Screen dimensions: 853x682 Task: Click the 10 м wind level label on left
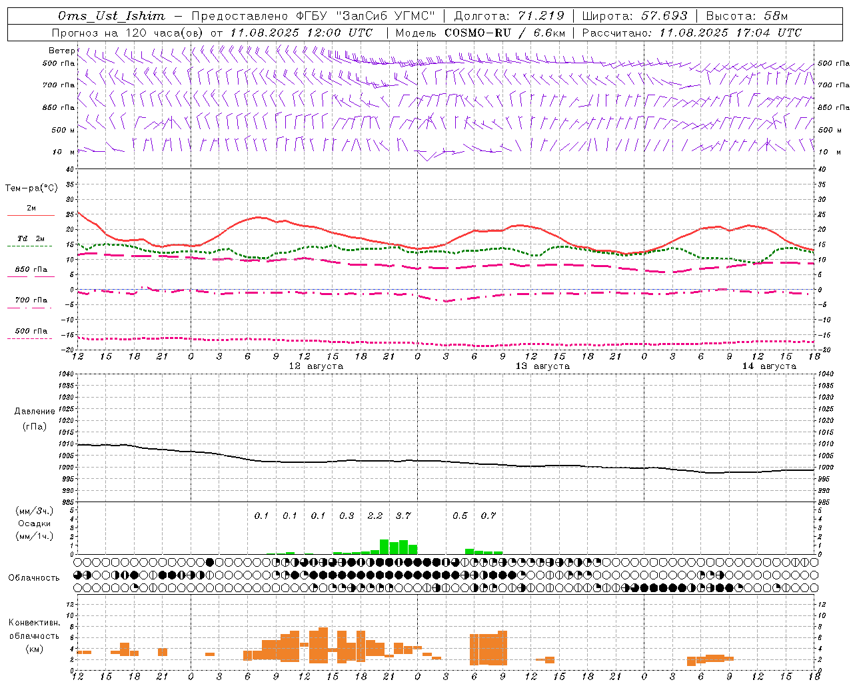63,152
